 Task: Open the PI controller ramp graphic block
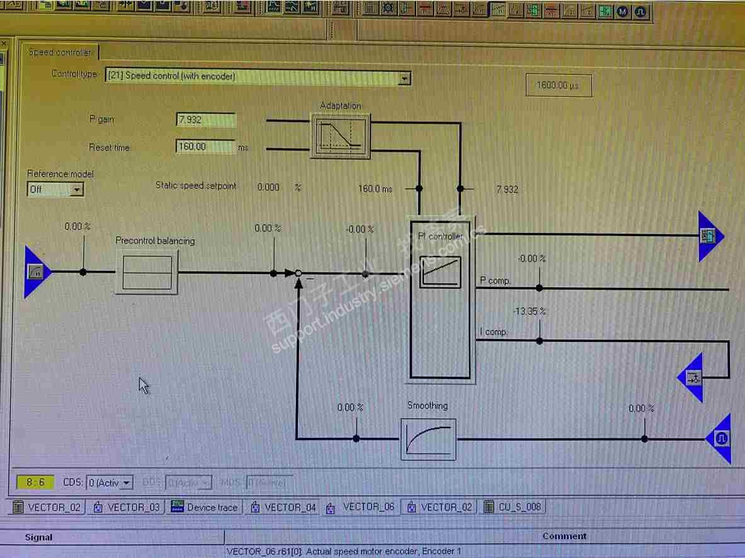440,271
